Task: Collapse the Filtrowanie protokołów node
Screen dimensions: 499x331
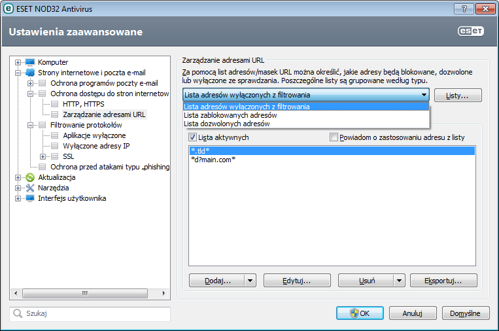Action: click(x=30, y=125)
